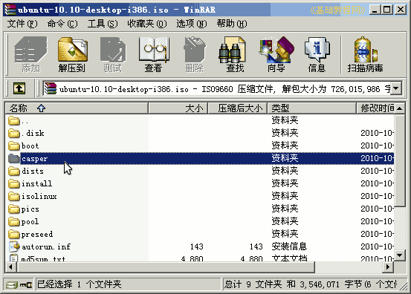Image resolution: width=411 pixels, height=294 pixels.
Task: Click the drive icon in status bar
Action: coord(12,284)
